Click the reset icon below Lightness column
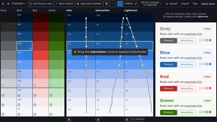This screenshot has height=122, width=217. tap(127, 119)
